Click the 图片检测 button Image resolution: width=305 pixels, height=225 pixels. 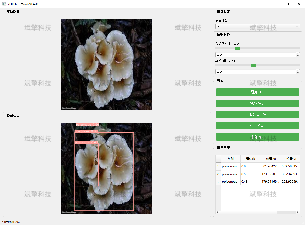258,92
